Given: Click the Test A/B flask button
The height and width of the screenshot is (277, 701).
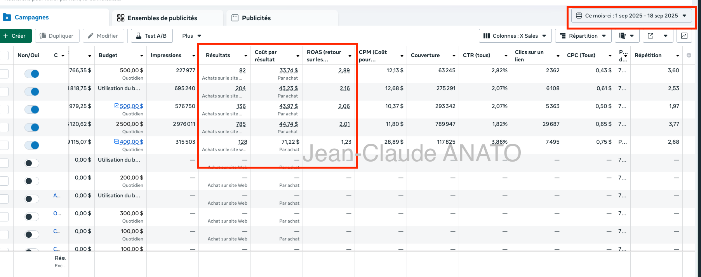Looking at the screenshot, I should tap(151, 36).
